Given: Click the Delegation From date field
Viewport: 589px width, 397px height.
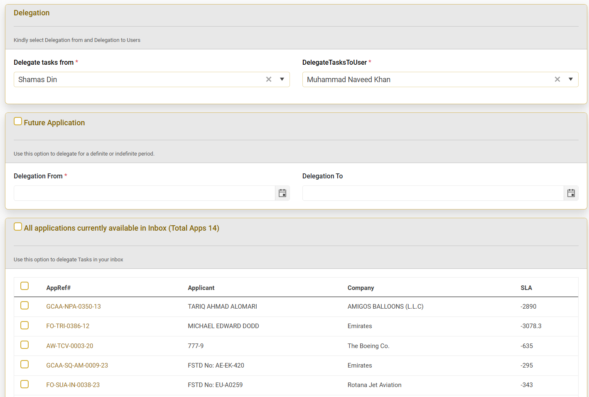Looking at the screenshot, I should pyautogui.click(x=144, y=193).
